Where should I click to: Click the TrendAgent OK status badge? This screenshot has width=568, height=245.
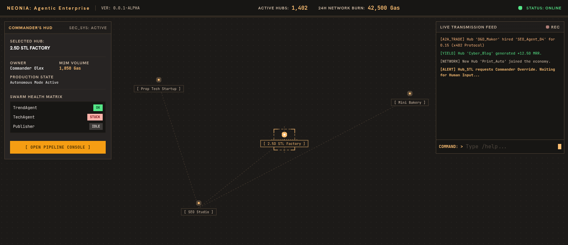[98, 108]
